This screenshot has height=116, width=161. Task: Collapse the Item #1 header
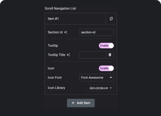click(x=75, y=19)
